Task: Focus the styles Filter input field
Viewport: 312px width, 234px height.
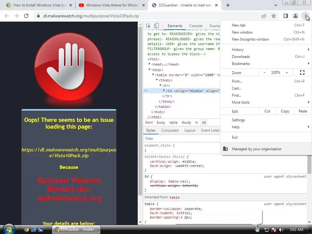Action: [182, 139]
